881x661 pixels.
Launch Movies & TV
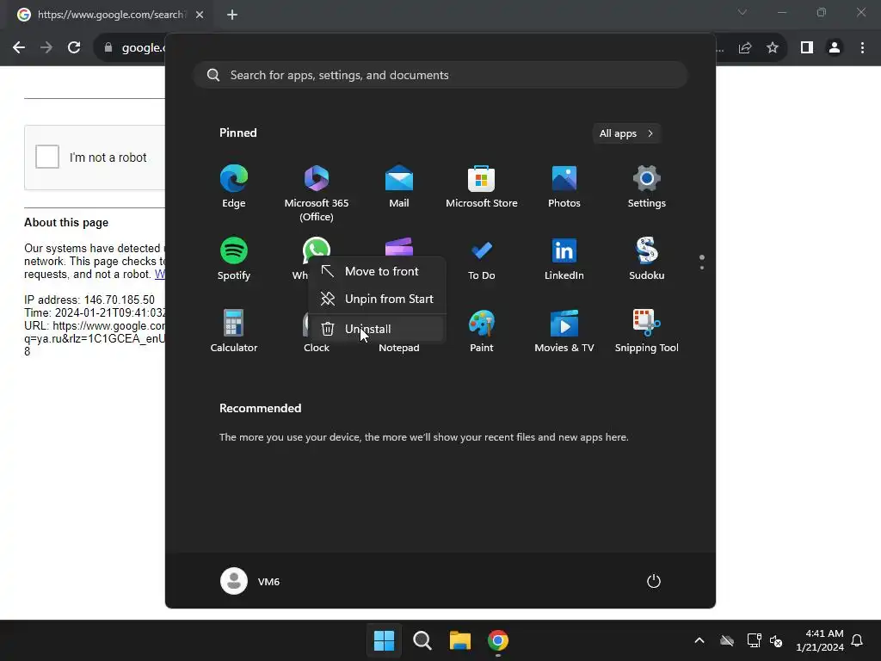click(x=564, y=331)
